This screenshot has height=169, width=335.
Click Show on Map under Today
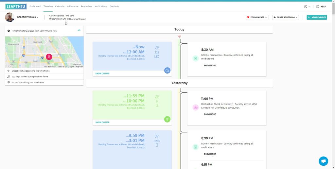[x=102, y=74]
